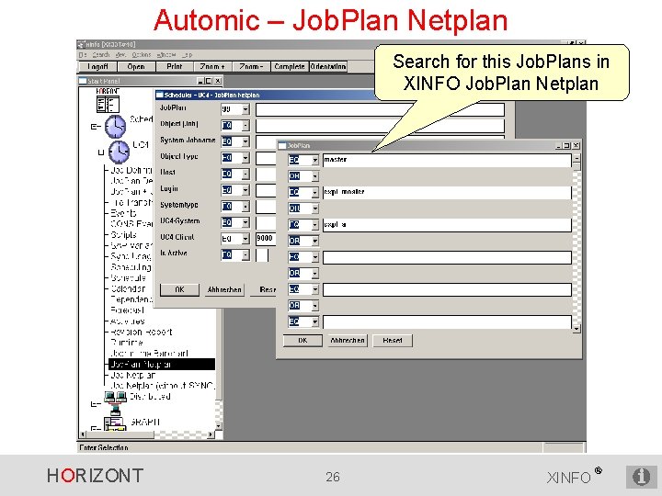Click the info icon on the slide footer
Screen dimensions: 662x496
pyautogui.click(x=641, y=477)
